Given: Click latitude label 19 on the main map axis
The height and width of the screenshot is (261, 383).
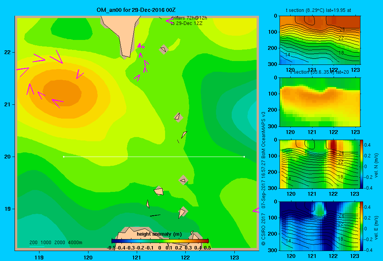Looking at the screenshot, I should [x=8, y=209].
